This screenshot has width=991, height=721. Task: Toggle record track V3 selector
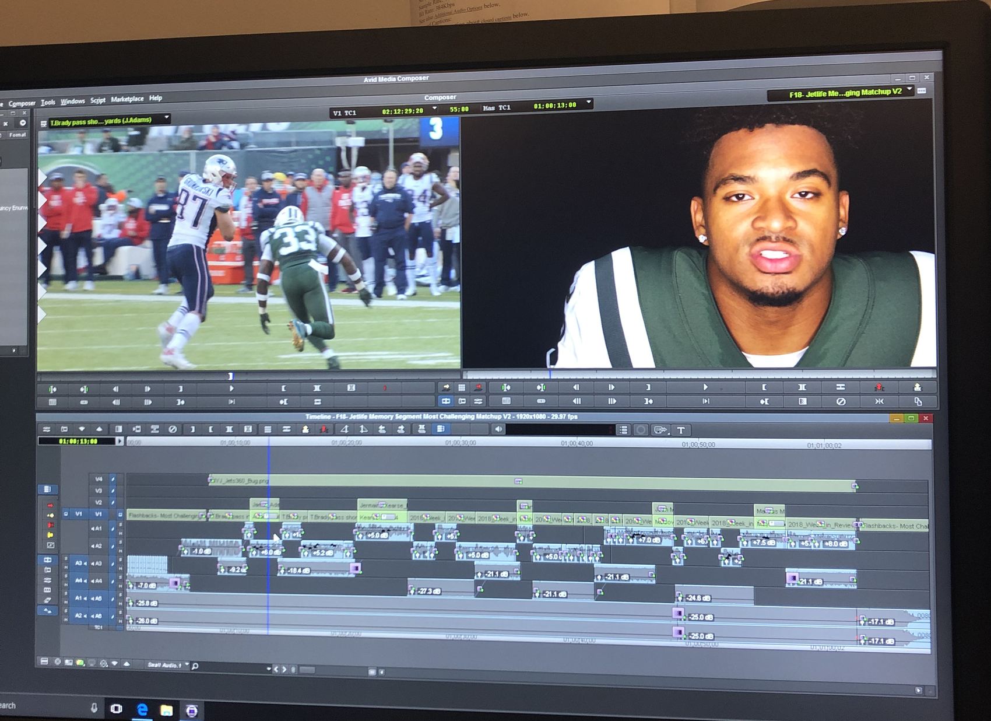click(99, 491)
